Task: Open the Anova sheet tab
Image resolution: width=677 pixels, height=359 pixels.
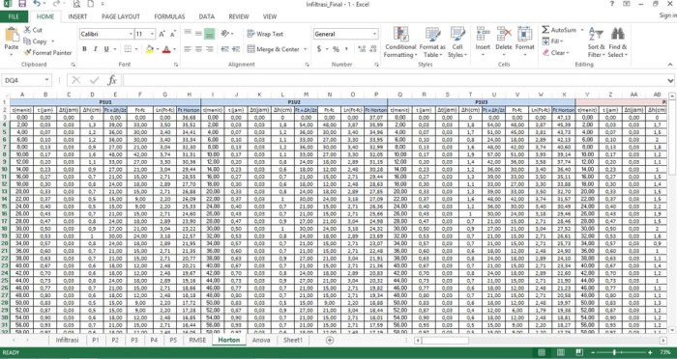Action: 261,340
